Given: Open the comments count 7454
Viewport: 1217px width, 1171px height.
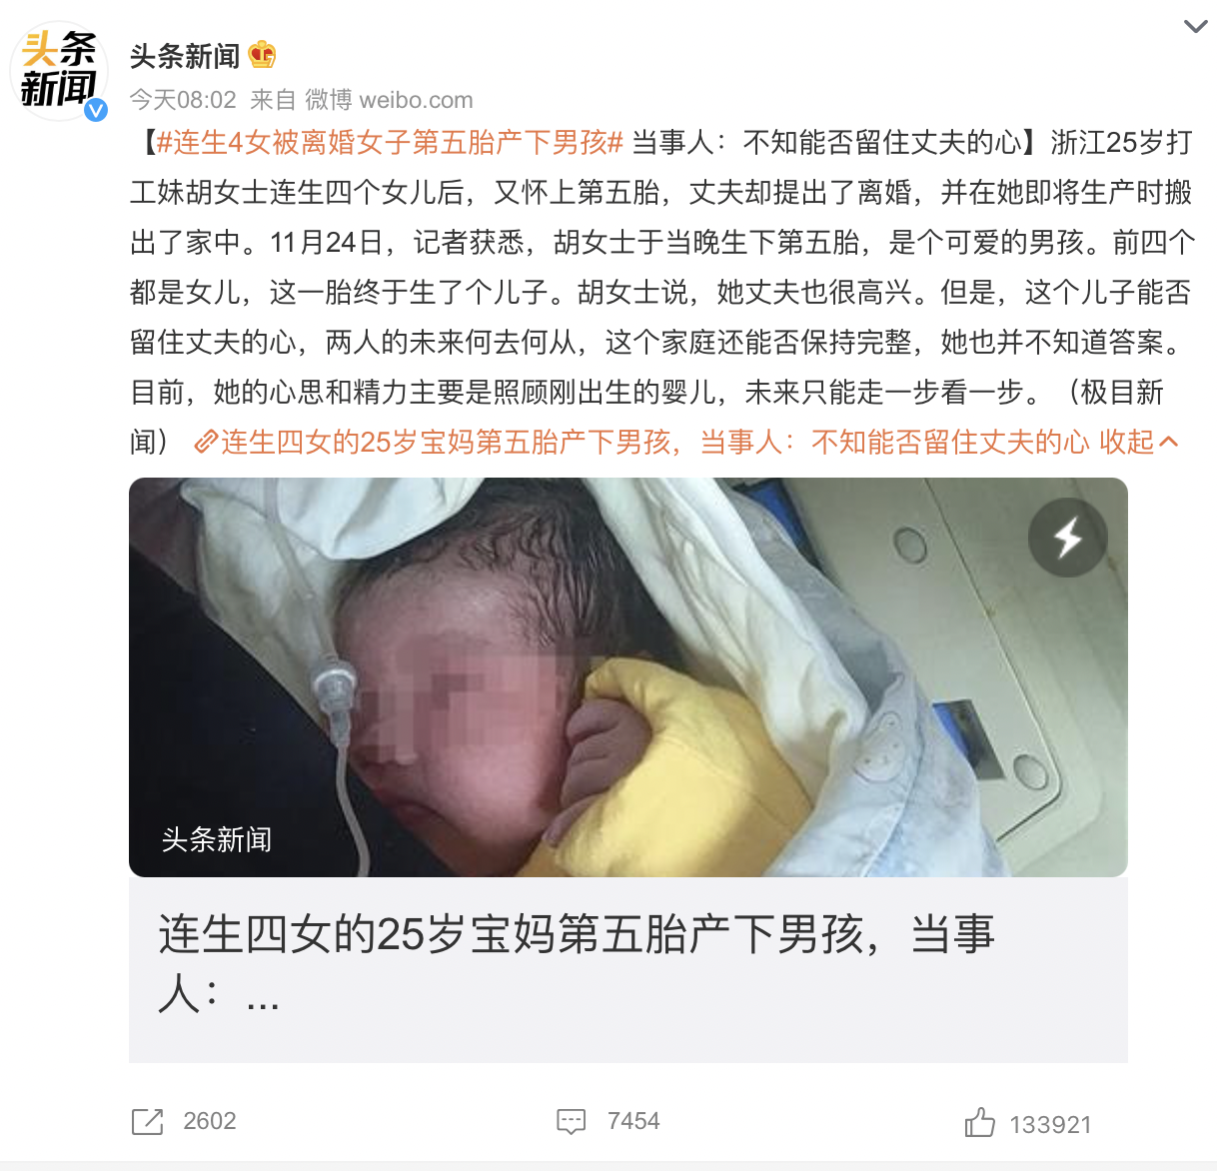Looking at the screenshot, I should point(633,1121).
